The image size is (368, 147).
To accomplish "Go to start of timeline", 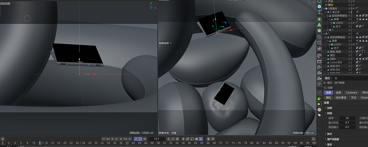I will (x=103, y=139).
